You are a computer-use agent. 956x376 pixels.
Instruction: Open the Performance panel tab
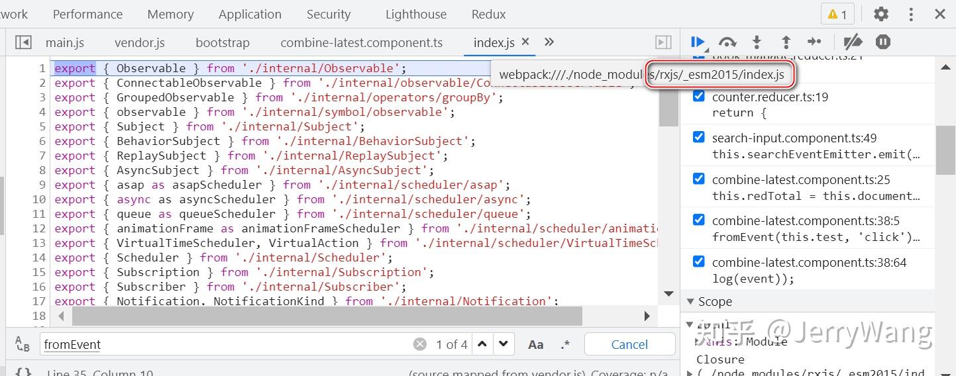(x=87, y=14)
